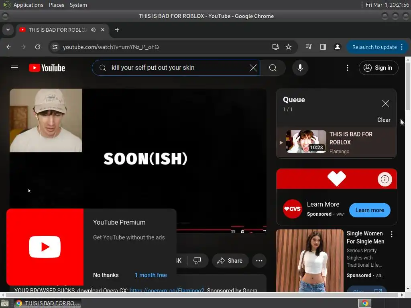Viewport: 411px width, 308px height.
Task: Go forward in Chrome
Action: tap(23, 47)
